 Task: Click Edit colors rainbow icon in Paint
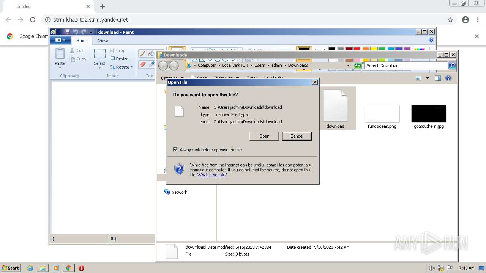point(419,50)
